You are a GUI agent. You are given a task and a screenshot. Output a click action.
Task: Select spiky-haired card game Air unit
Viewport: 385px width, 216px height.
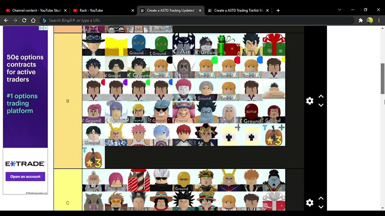[206, 134]
